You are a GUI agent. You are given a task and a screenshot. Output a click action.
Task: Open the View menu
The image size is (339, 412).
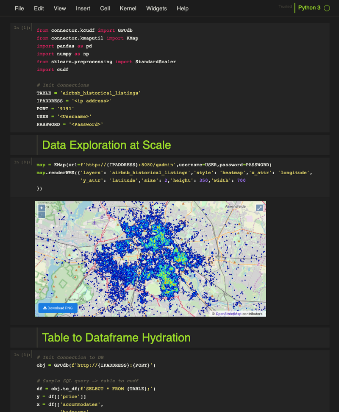(x=60, y=8)
